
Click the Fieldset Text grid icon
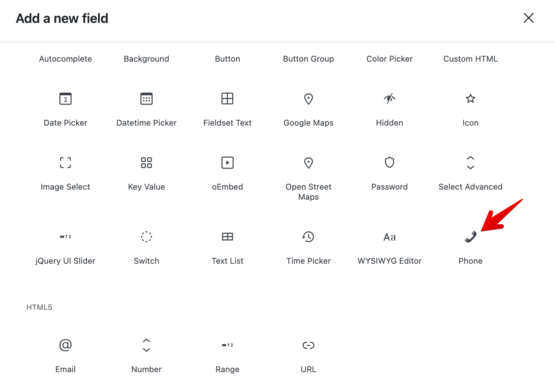pyautogui.click(x=227, y=99)
